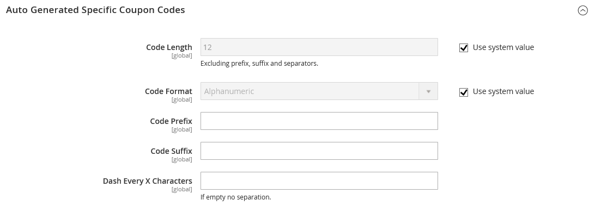The height and width of the screenshot is (212, 595).
Task: Uncheck Use system value for Code Length
Action: [463, 48]
